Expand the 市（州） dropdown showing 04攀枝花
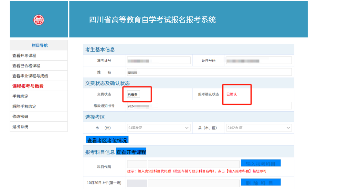This screenshot has height=189, width=349. pyautogui.click(x=159, y=128)
